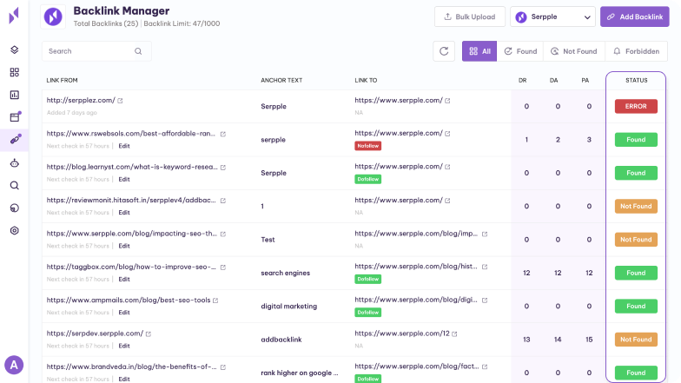681x383 pixels.
Task: Click the Add Backlink button
Action: (634, 17)
